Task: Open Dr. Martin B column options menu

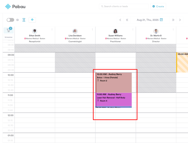Action: pos(173,29)
